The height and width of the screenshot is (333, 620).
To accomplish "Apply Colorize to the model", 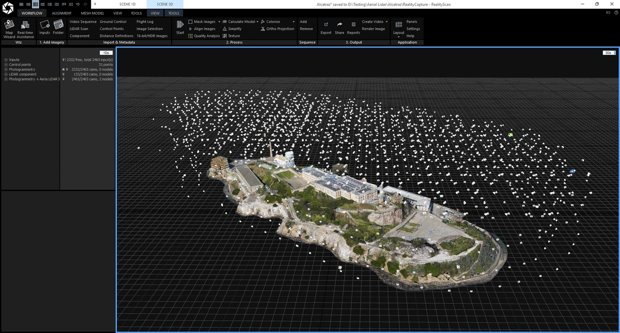I will point(270,22).
